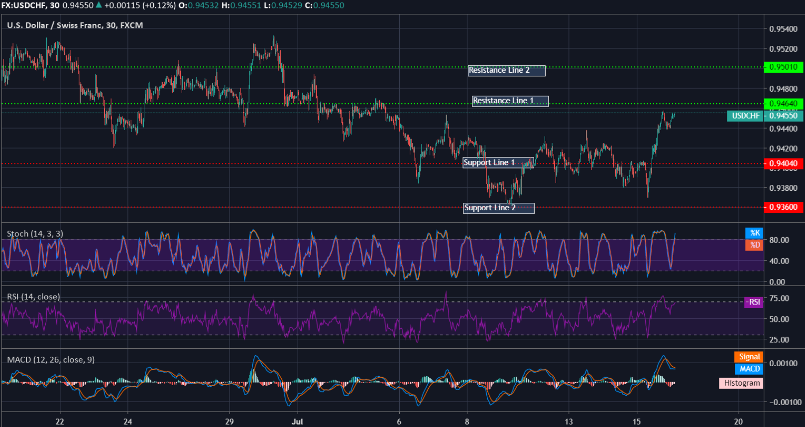Click the 75.00 RSI axis value
Screen dimensions: 805x427
tap(779, 298)
